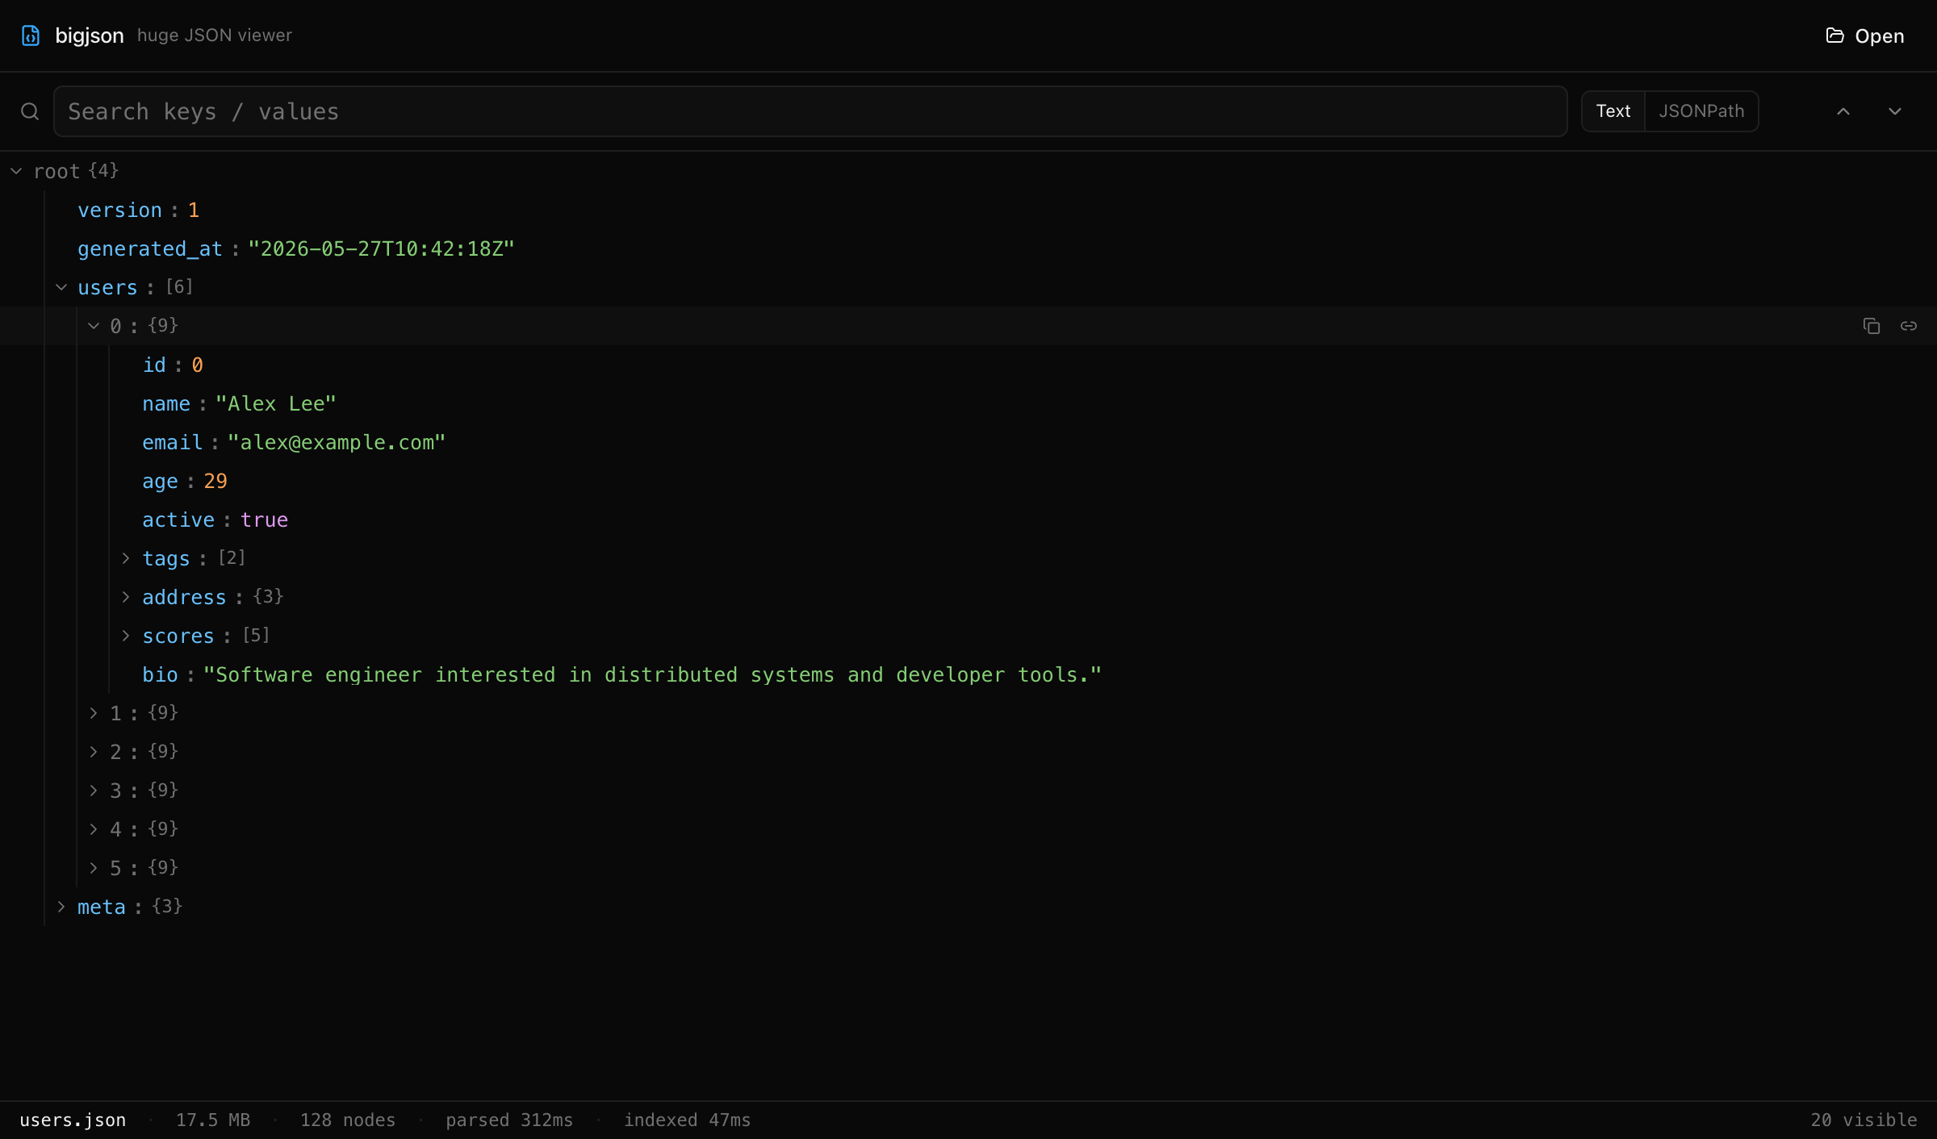Click the bigjson app title
The width and height of the screenshot is (1937, 1139).
[x=90, y=35]
